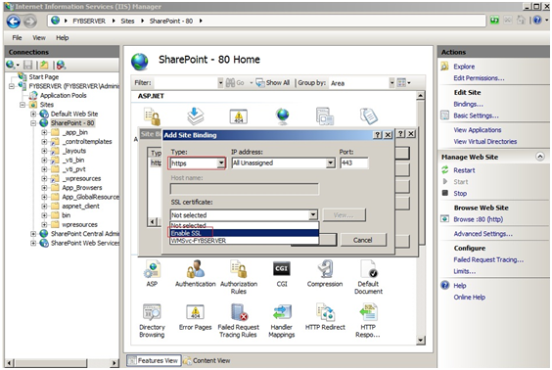Screen dimensions: 552x370
Task: Click Browse :80 (http) link
Action: tap(478, 219)
